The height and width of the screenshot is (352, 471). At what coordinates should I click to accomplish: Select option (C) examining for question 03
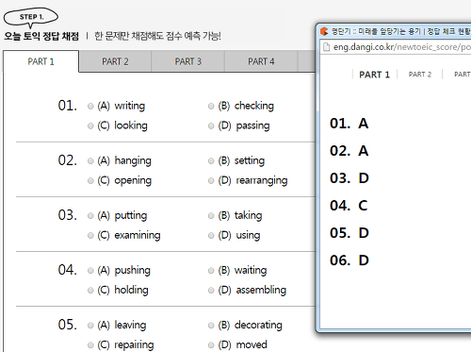pos(90,236)
